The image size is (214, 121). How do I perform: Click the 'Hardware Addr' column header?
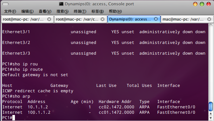pos(115,102)
